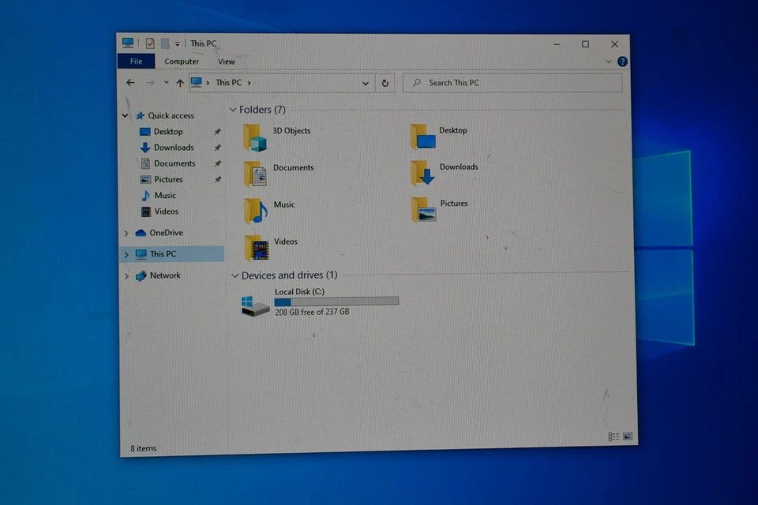Click the Quick access sidebar entry
Viewport: 758px width, 505px height.
[x=171, y=115]
